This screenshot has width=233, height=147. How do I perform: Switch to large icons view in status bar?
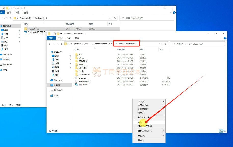pos(225,131)
